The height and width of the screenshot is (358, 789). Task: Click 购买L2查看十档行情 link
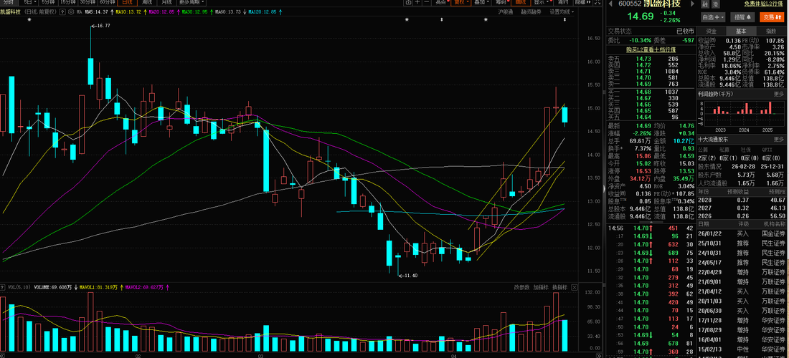(x=651, y=49)
